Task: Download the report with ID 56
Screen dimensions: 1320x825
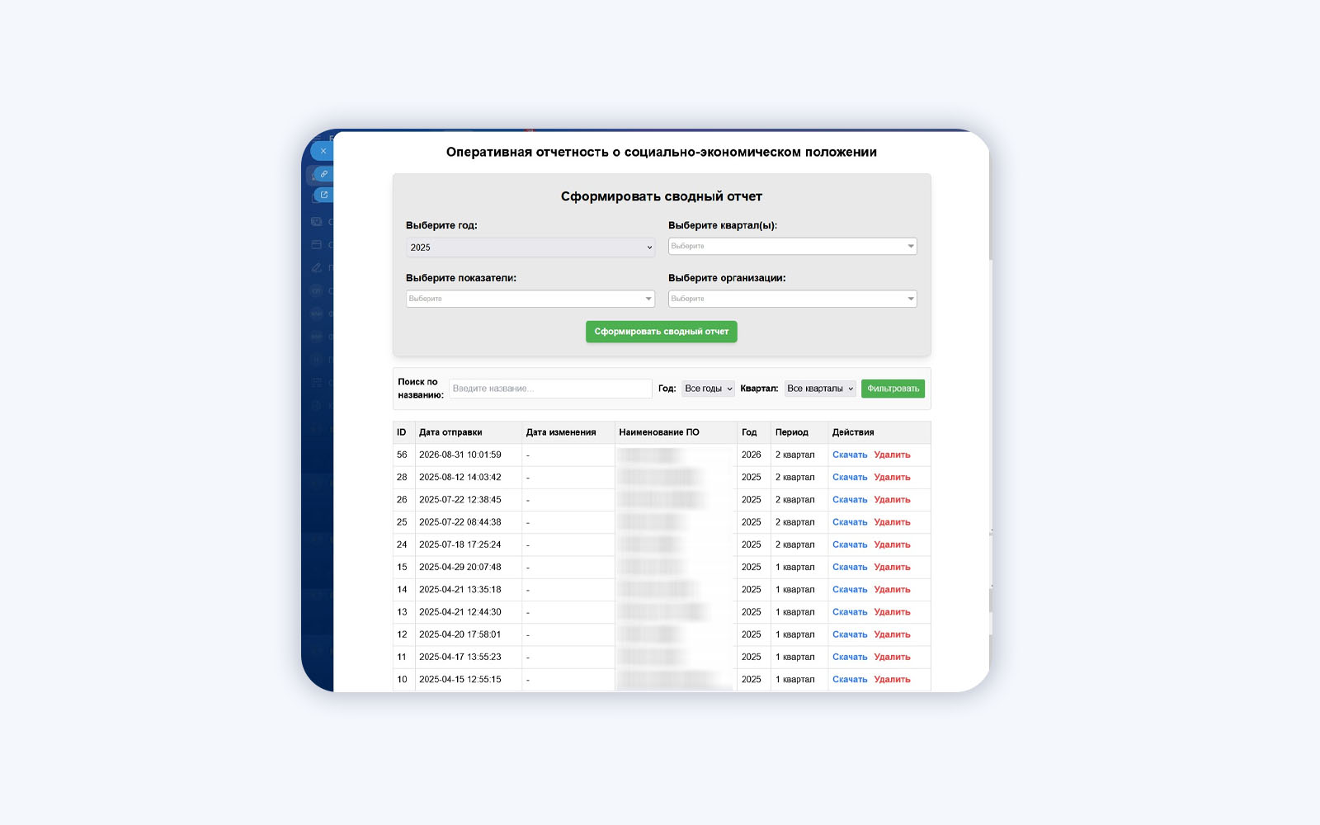Action: point(850,455)
